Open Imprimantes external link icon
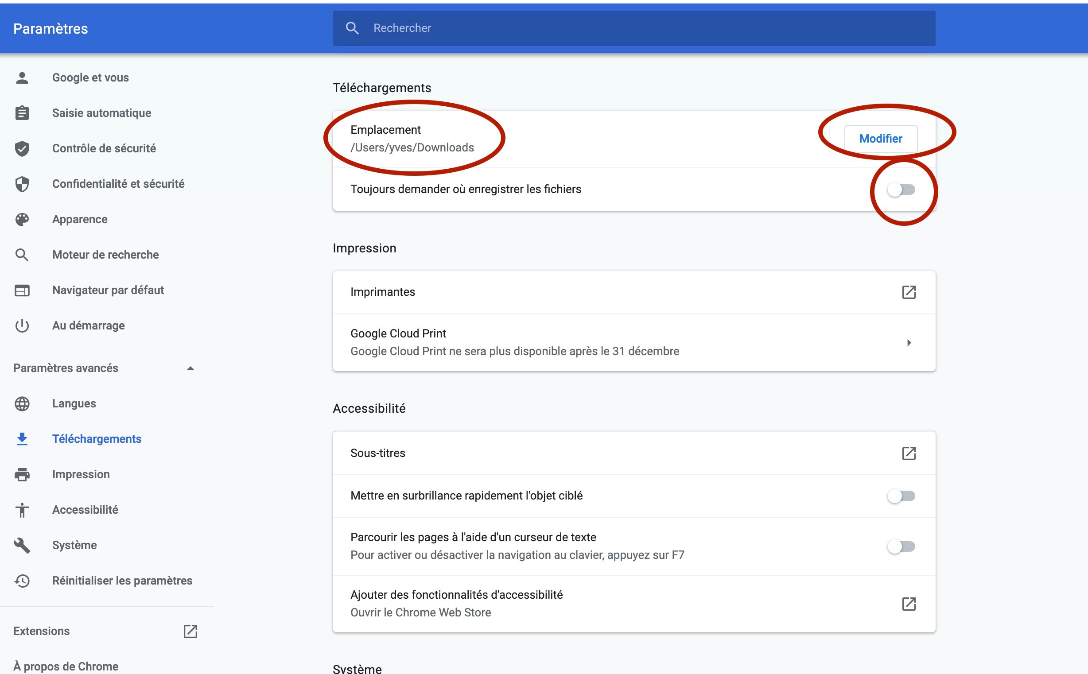This screenshot has height=674, width=1088. 908,292
